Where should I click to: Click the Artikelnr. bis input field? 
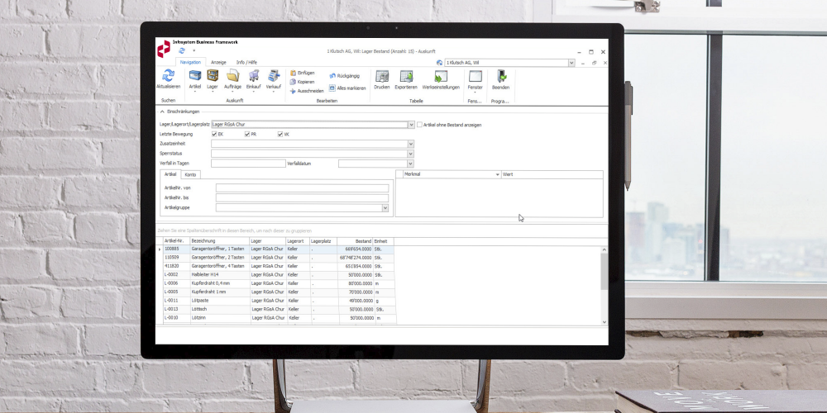pyautogui.click(x=302, y=198)
